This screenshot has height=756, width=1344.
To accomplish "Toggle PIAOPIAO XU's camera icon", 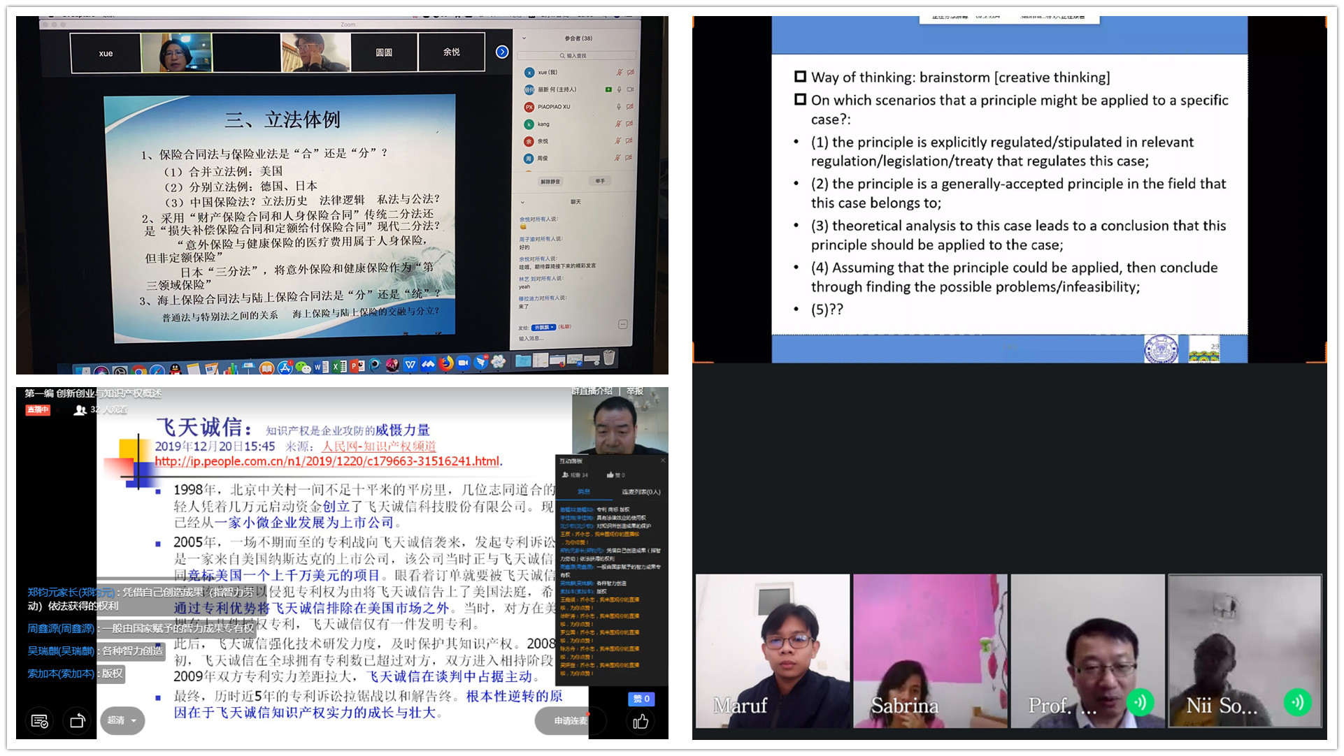I will [630, 107].
